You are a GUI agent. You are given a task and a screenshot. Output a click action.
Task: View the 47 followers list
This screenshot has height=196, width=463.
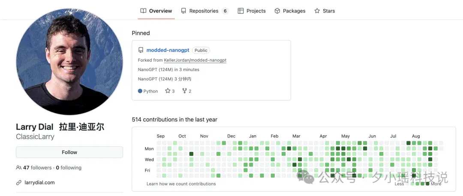tap(37, 168)
